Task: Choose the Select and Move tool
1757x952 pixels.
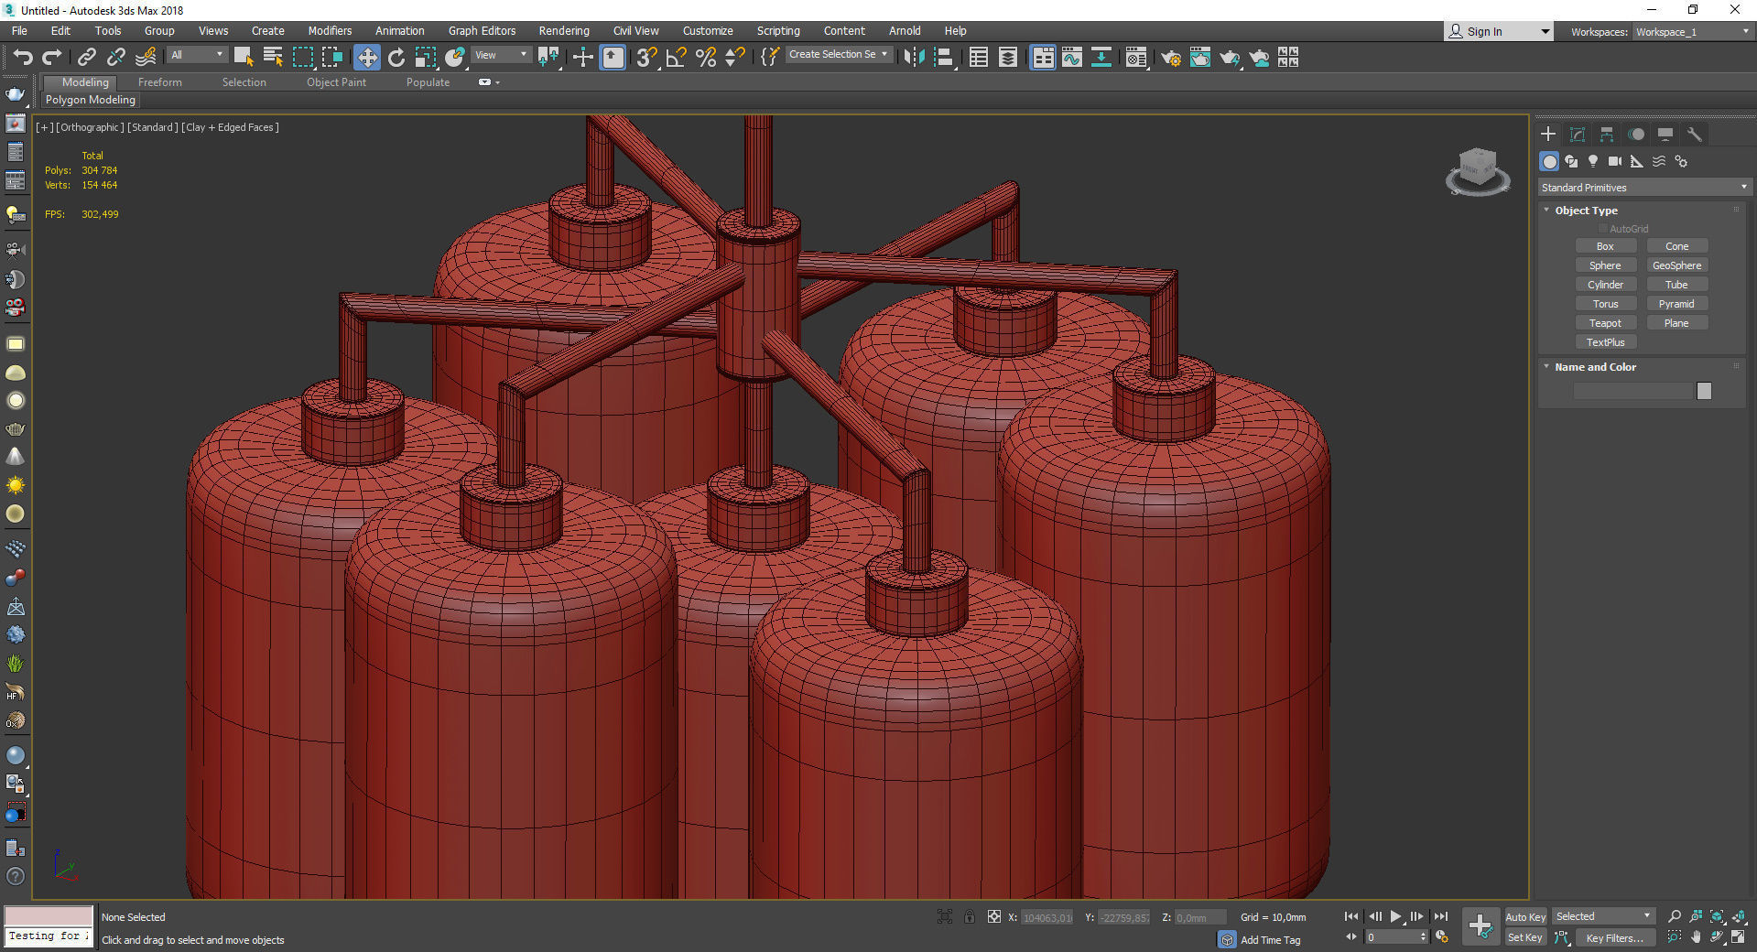Action: coord(366,58)
